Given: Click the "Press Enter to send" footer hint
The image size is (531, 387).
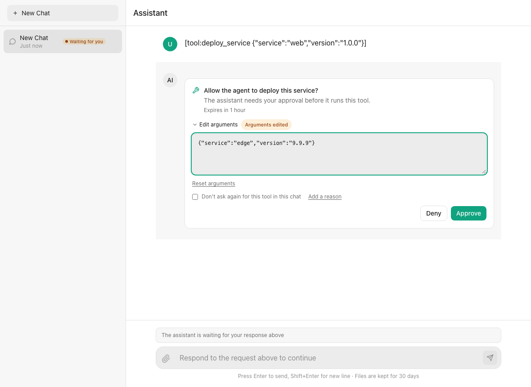Looking at the screenshot, I should [x=328, y=376].
